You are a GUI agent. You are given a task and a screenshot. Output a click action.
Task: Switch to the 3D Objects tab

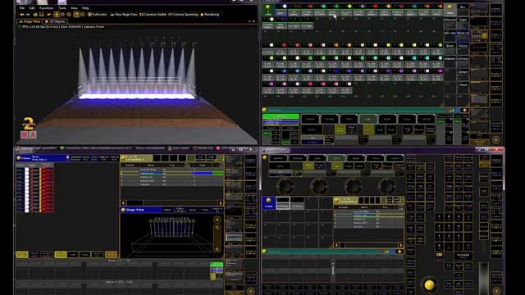[x=55, y=21]
